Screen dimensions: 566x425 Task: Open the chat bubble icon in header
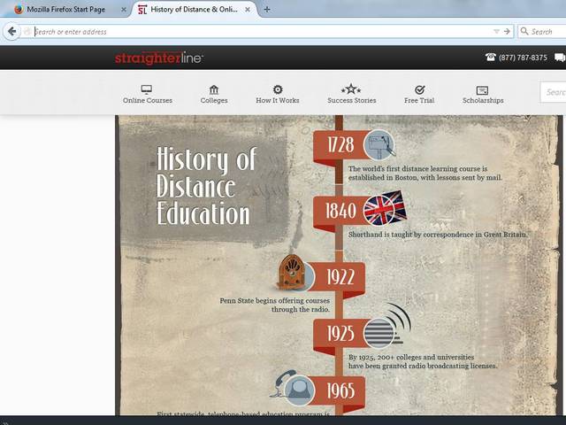click(x=560, y=58)
